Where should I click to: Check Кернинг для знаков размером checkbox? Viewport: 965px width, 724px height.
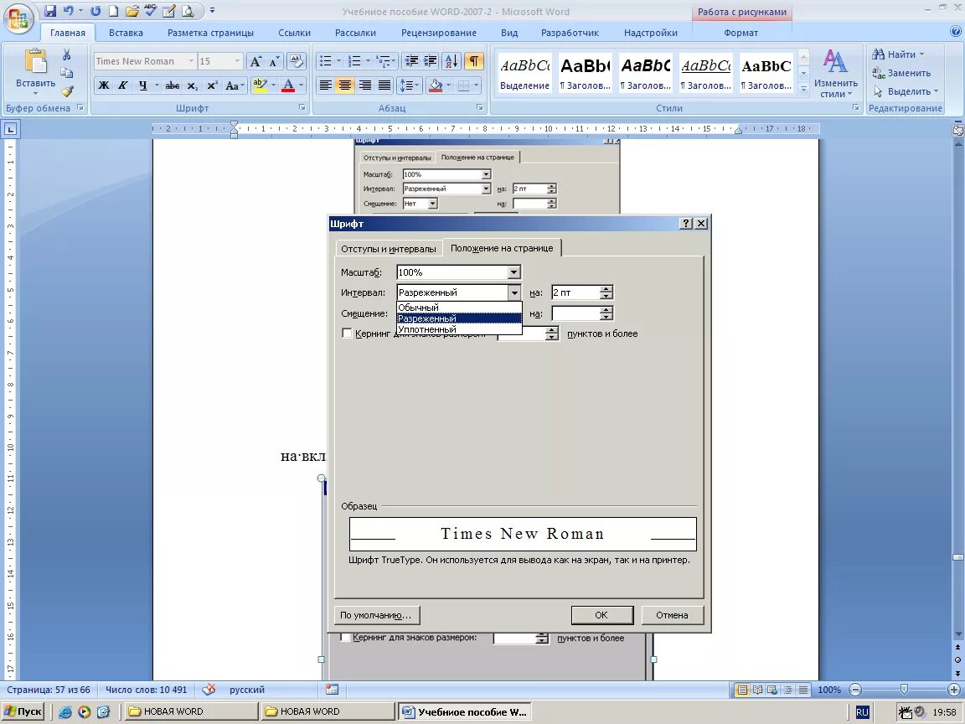point(347,334)
